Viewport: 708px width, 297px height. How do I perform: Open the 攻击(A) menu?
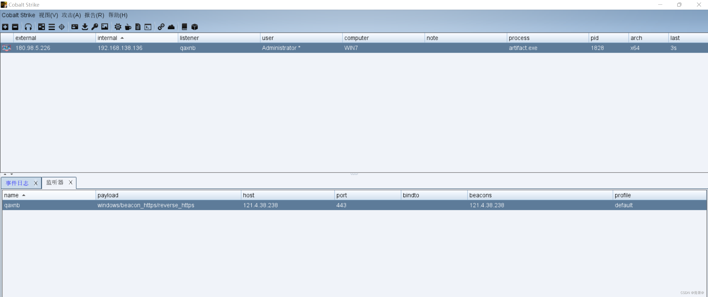pos(71,15)
